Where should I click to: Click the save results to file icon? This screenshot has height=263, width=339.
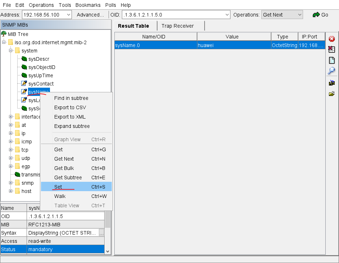(331, 82)
